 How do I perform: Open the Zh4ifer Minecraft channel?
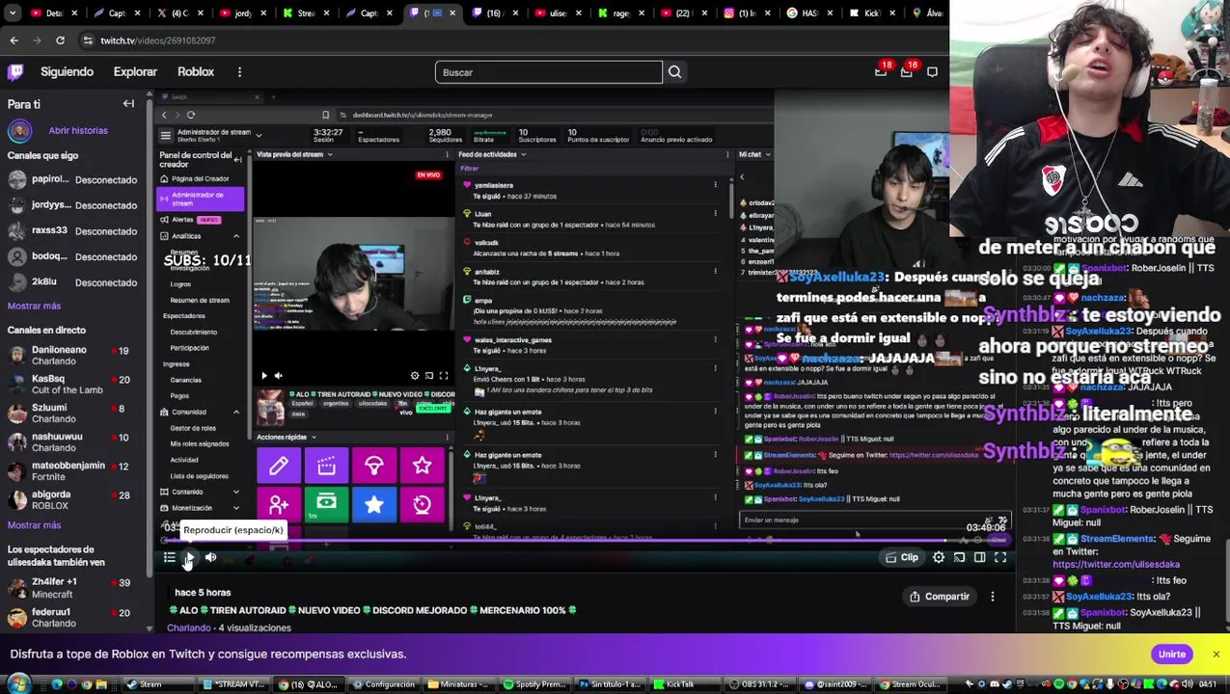[72, 588]
